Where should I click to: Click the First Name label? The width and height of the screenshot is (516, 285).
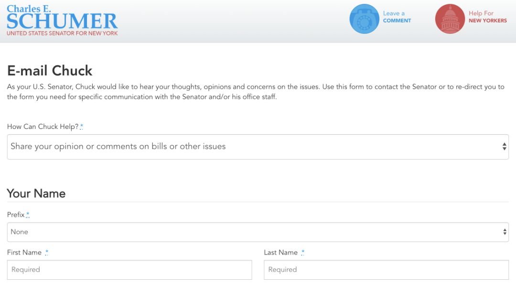(24, 253)
